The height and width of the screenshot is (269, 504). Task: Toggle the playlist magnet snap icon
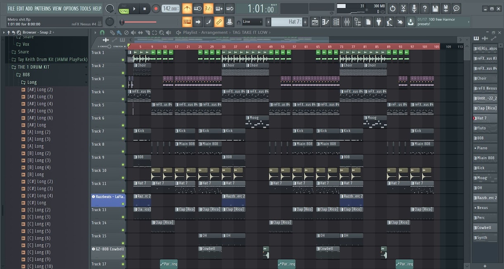pos(102,33)
